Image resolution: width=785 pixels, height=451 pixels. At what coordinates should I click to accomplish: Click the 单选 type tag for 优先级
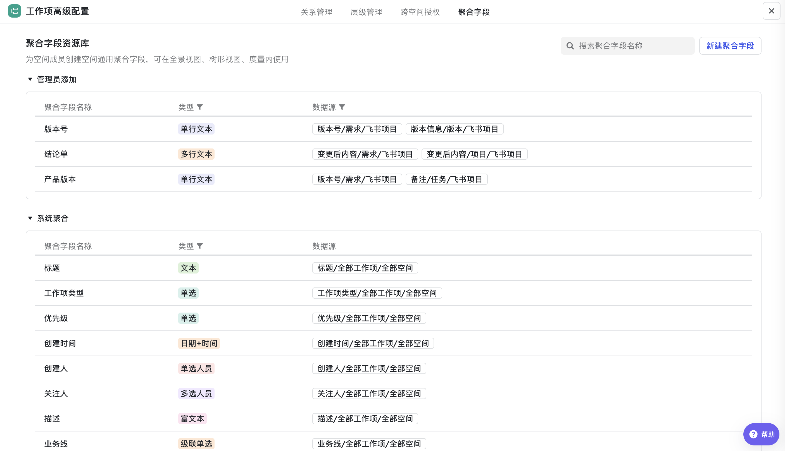pos(189,318)
